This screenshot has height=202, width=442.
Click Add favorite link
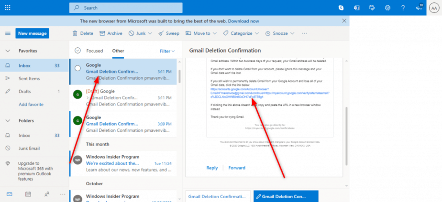[x=31, y=105]
